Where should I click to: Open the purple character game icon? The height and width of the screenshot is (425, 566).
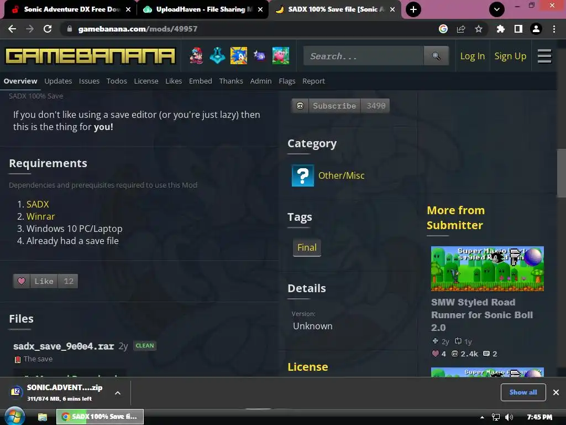pos(259,56)
